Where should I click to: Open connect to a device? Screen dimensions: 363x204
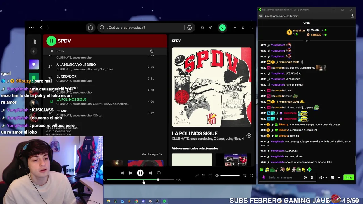pos(210,176)
